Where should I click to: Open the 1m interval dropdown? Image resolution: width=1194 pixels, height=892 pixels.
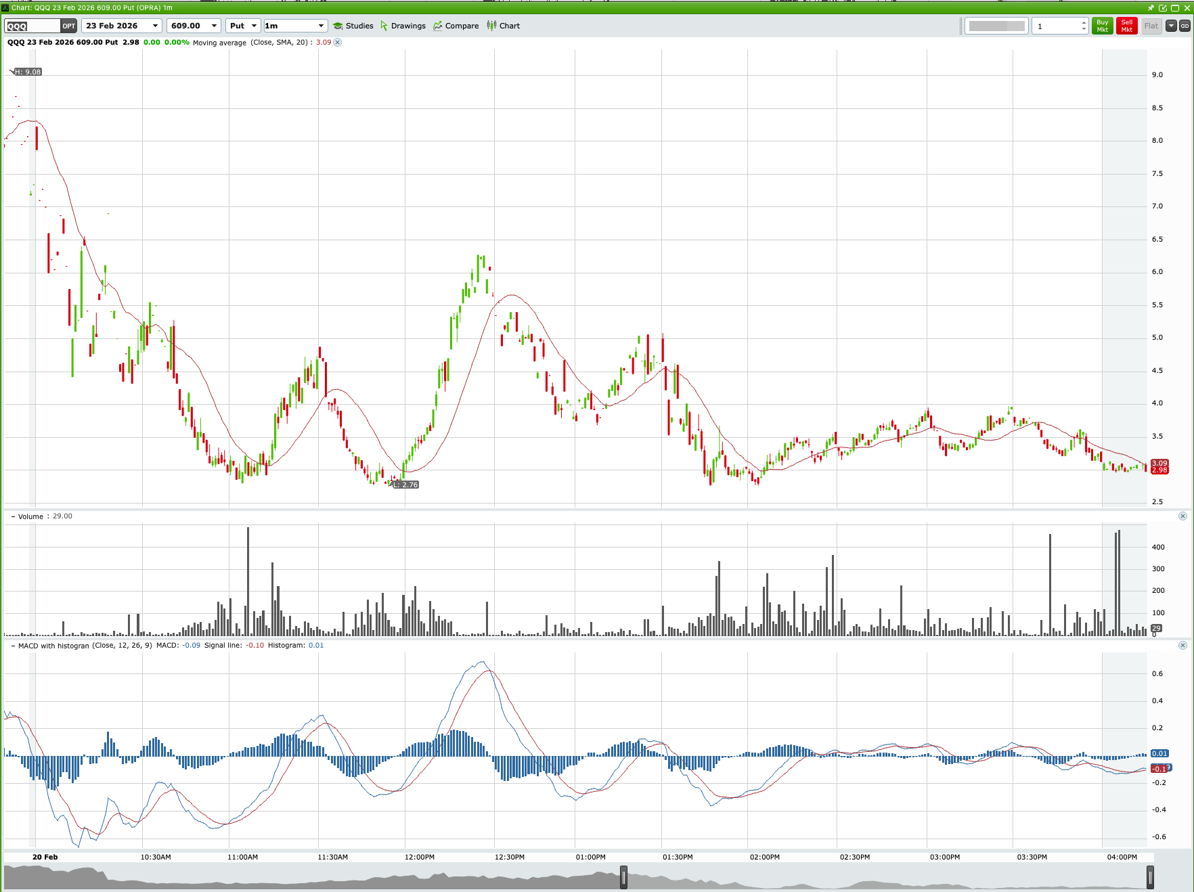tap(322, 26)
